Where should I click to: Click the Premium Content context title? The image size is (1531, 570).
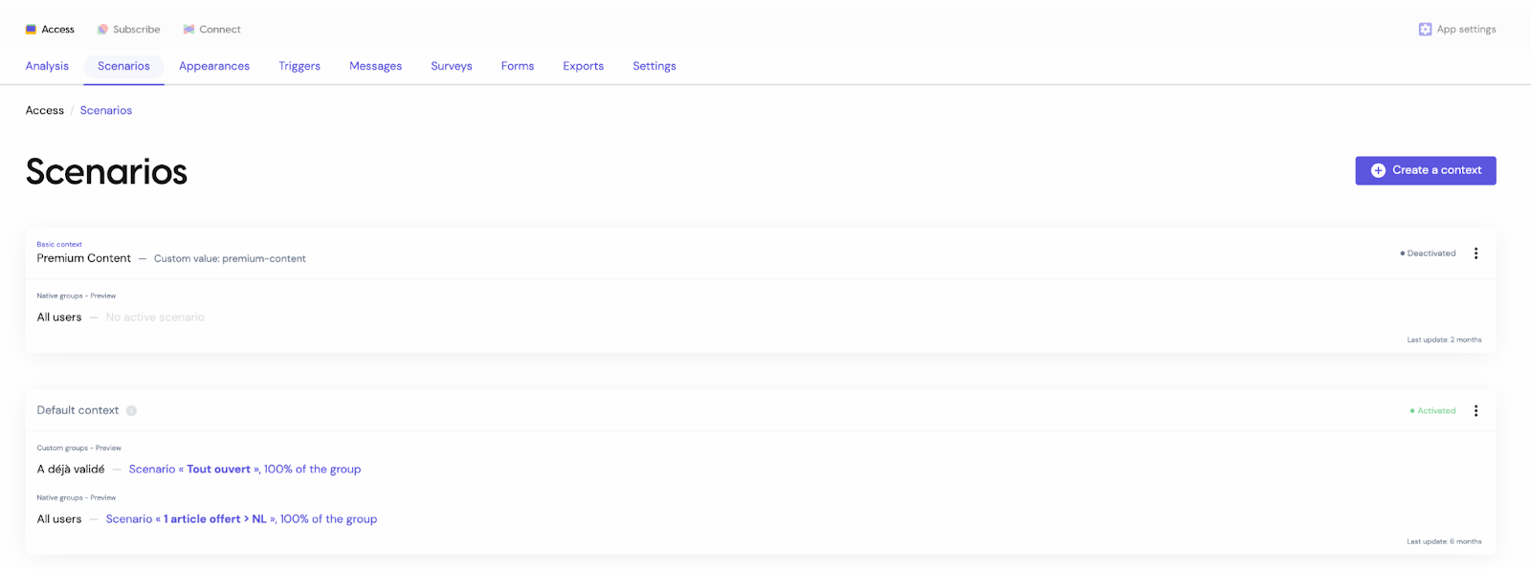coord(84,258)
